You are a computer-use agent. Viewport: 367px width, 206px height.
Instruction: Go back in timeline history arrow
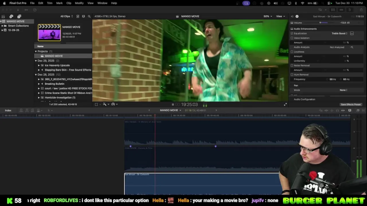point(149,110)
